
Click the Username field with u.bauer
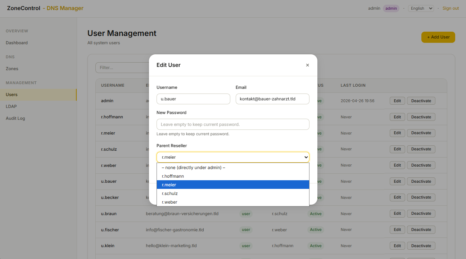(x=193, y=99)
